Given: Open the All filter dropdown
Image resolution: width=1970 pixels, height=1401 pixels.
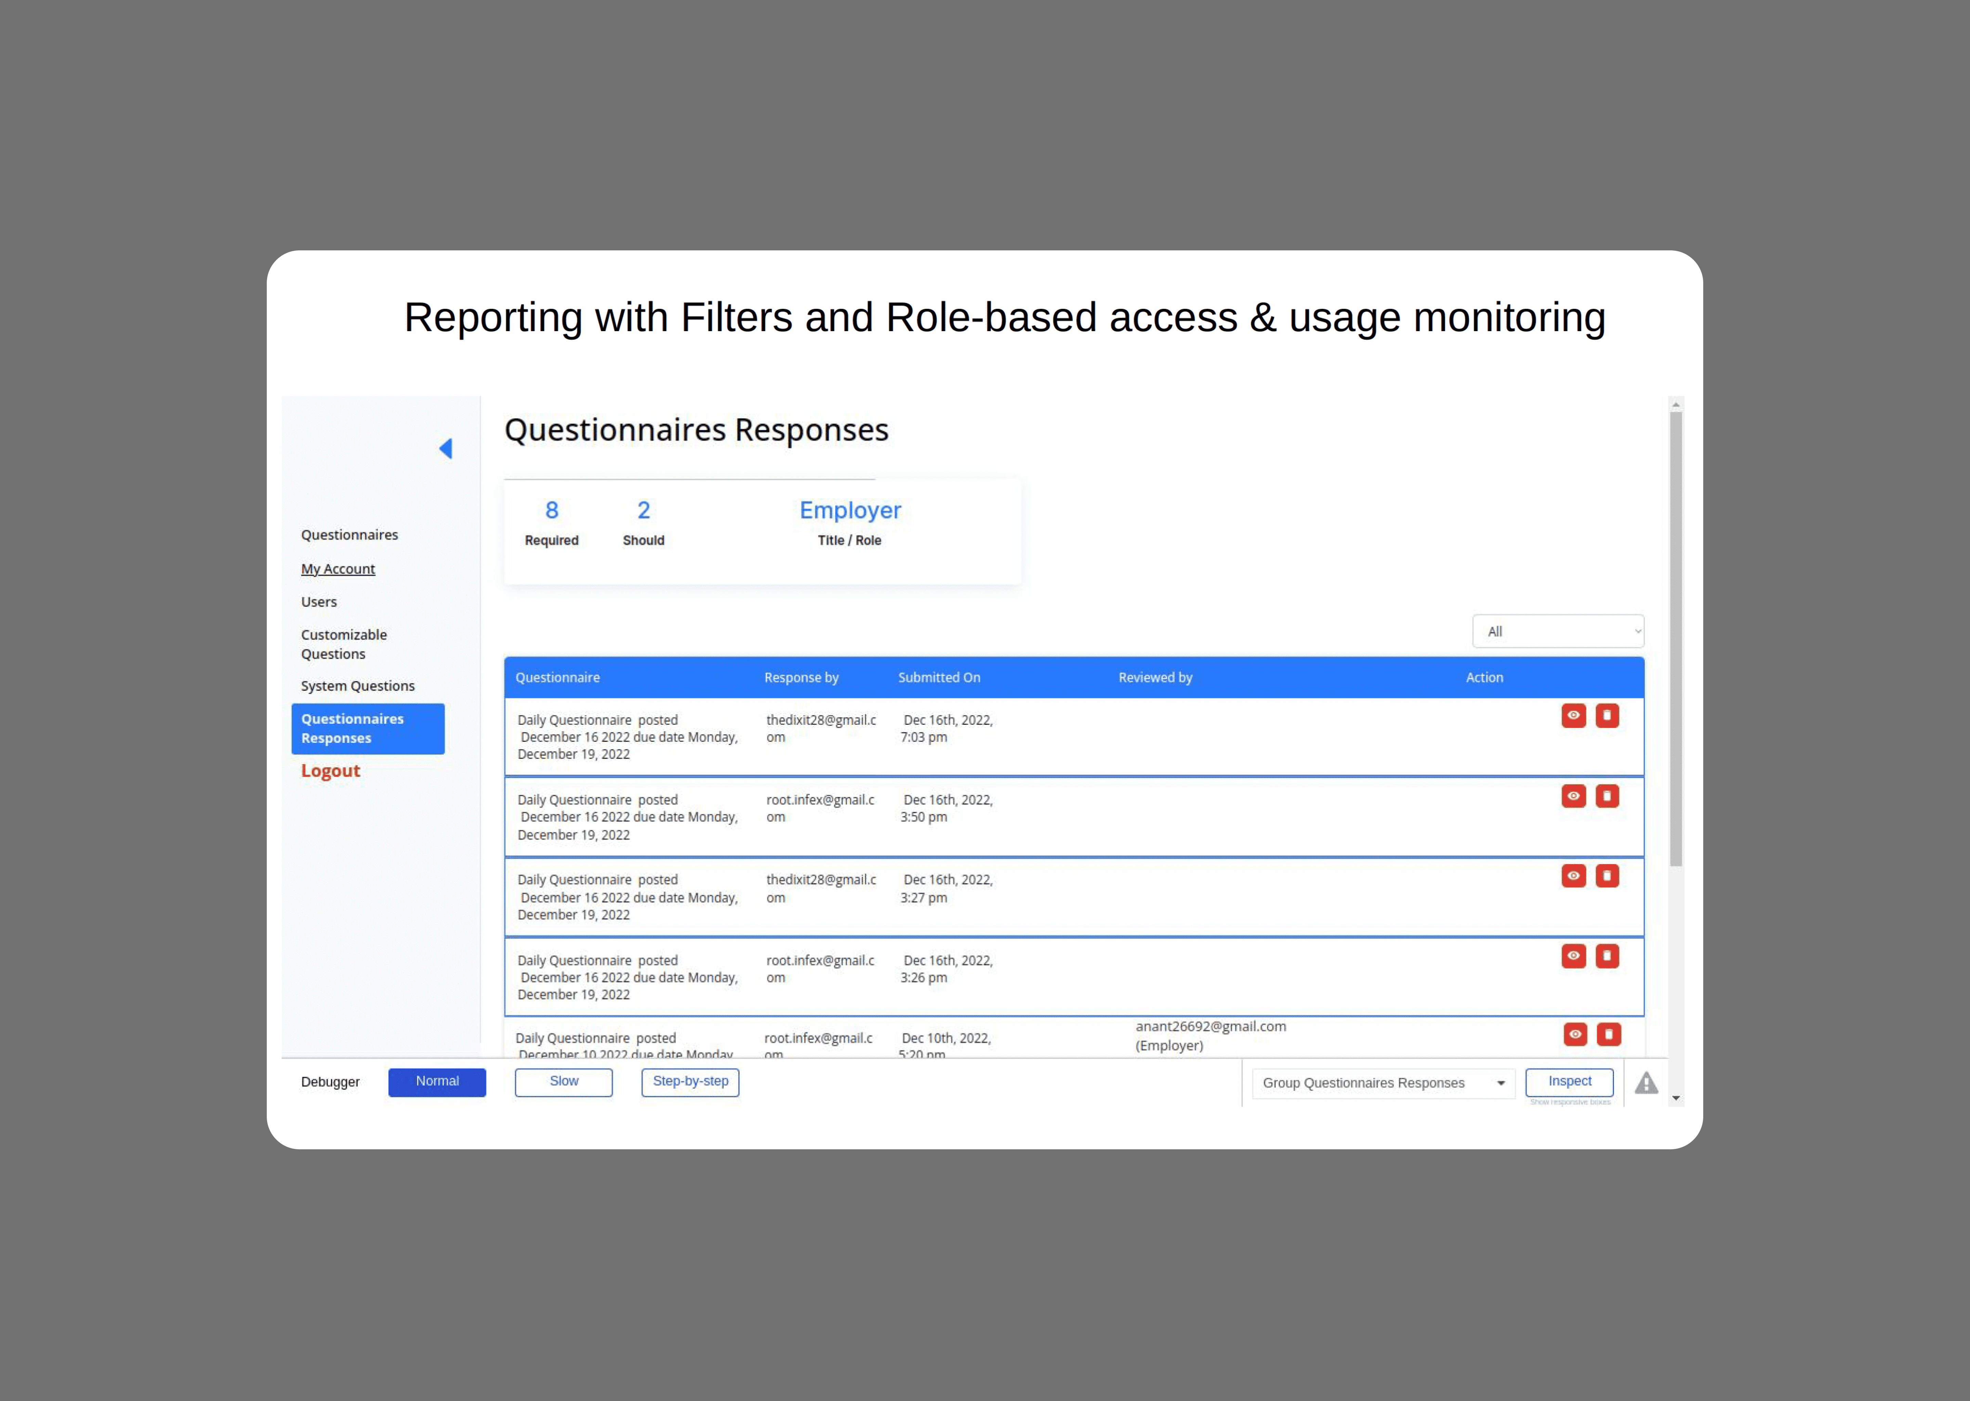Looking at the screenshot, I should tap(1558, 631).
